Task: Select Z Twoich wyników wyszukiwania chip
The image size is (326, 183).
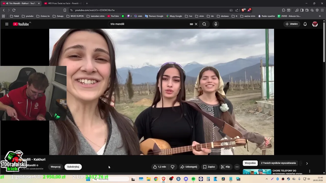Action: pyautogui.click(x=278, y=163)
